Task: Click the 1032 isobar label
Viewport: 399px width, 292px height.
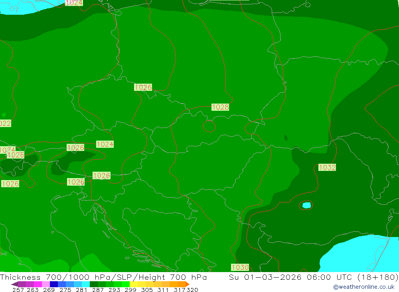Action: [x=327, y=167]
